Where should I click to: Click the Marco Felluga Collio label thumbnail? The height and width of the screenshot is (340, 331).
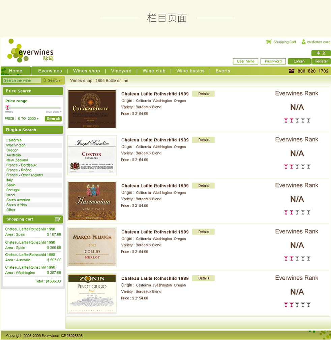coord(92,247)
